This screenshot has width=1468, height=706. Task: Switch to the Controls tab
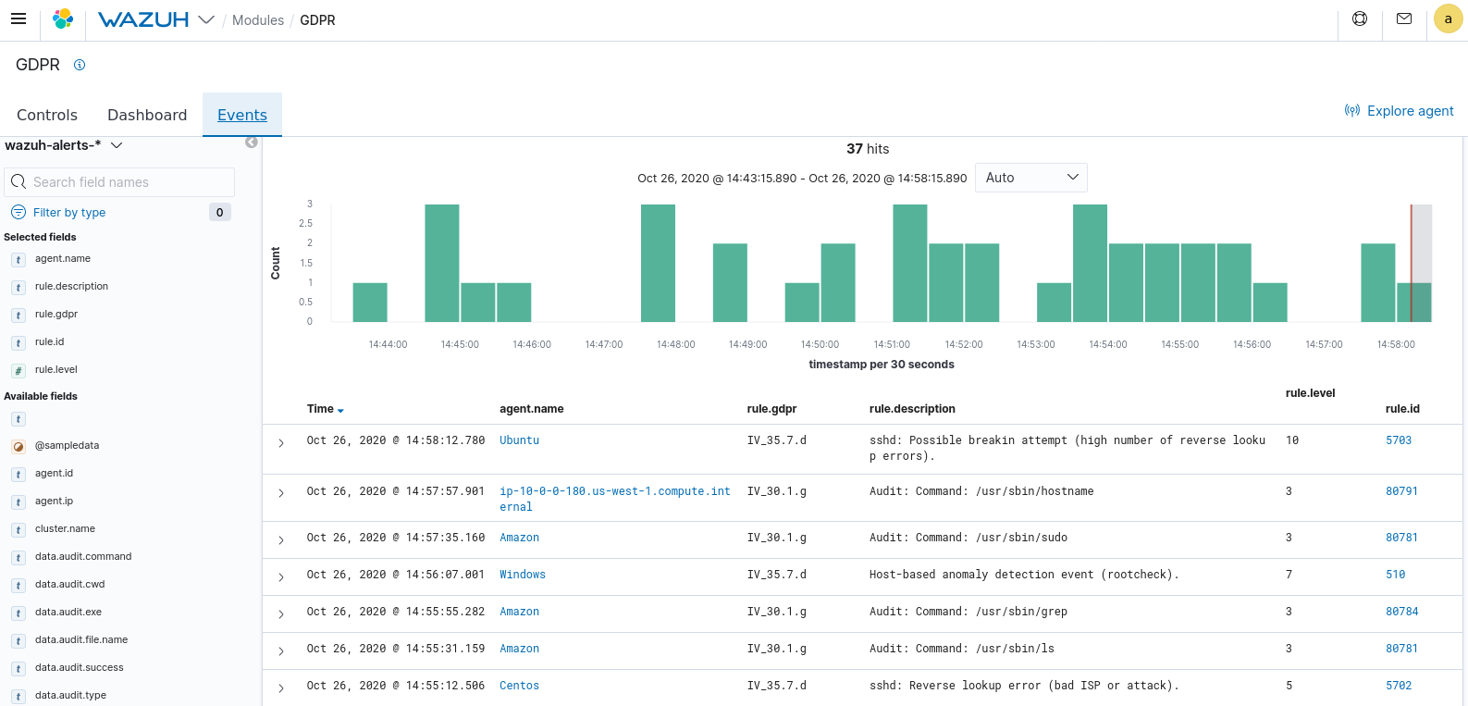[x=47, y=115]
